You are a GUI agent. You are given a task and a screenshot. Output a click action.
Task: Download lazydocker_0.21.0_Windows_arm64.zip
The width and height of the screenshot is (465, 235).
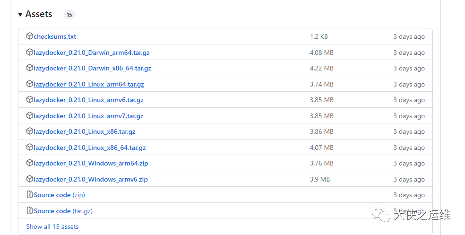pyautogui.click(x=91, y=163)
